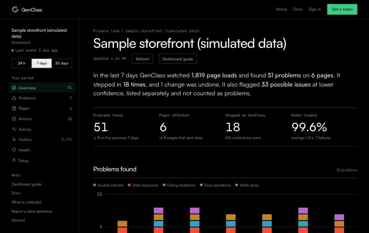
Task: Click the GenClass logo icon
Action: (15, 9)
